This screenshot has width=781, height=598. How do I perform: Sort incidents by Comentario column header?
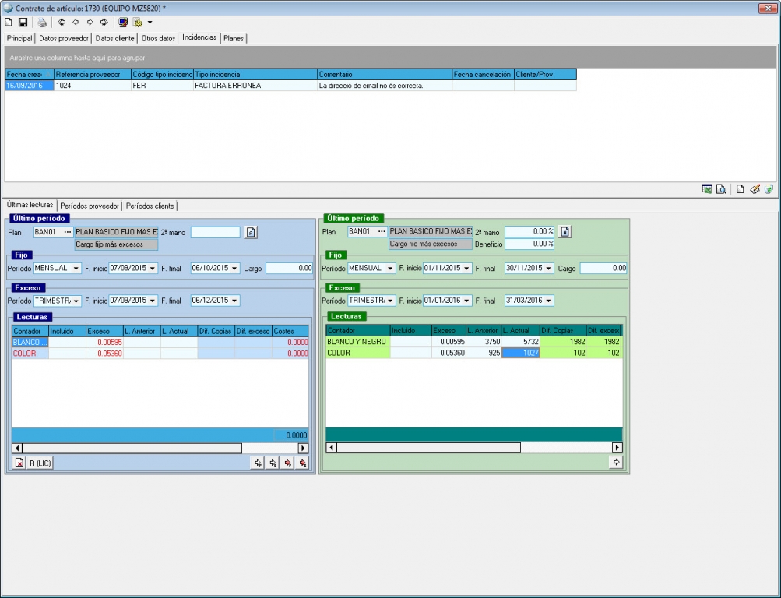tap(385, 75)
